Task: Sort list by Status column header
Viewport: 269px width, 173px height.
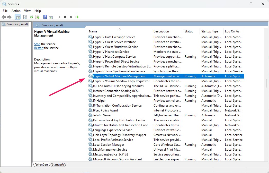Action: coord(189,31)
